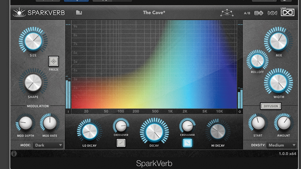Open the preset voyager network icon

[x=227, y=13]
